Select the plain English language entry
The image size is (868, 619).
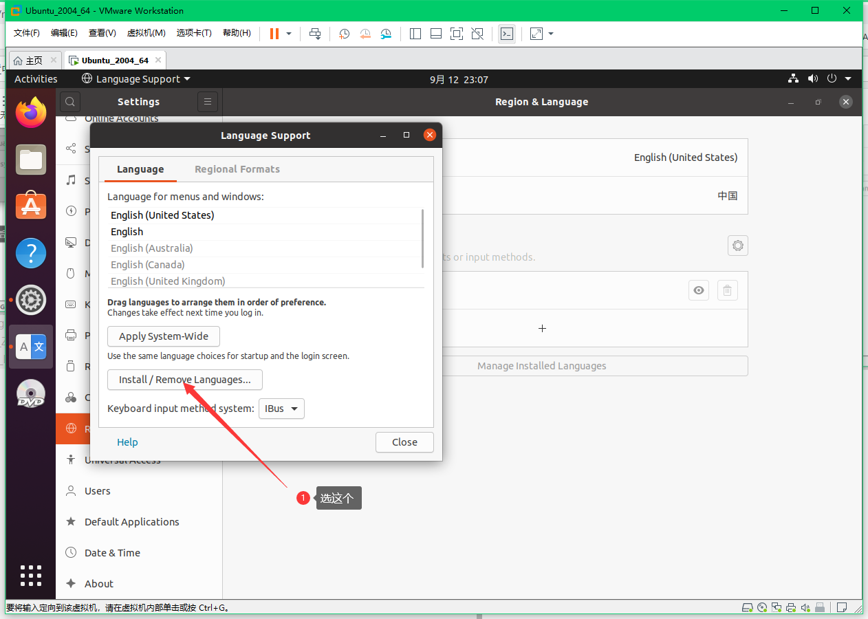tap(264, 232)
